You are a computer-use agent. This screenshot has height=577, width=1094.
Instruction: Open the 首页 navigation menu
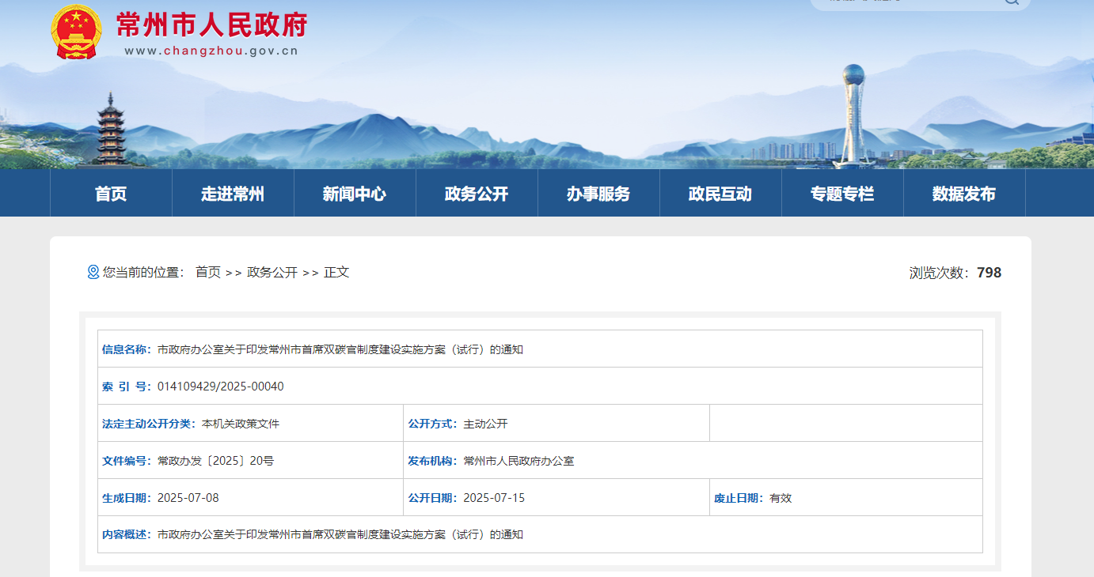click(x=110, y=193)
